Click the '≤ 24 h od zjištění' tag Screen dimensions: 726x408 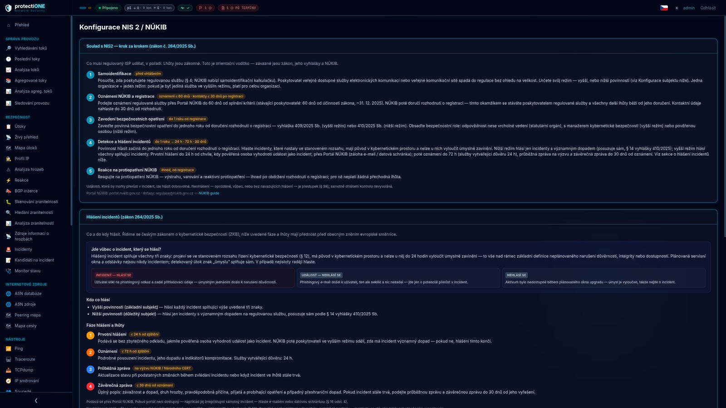144,335
